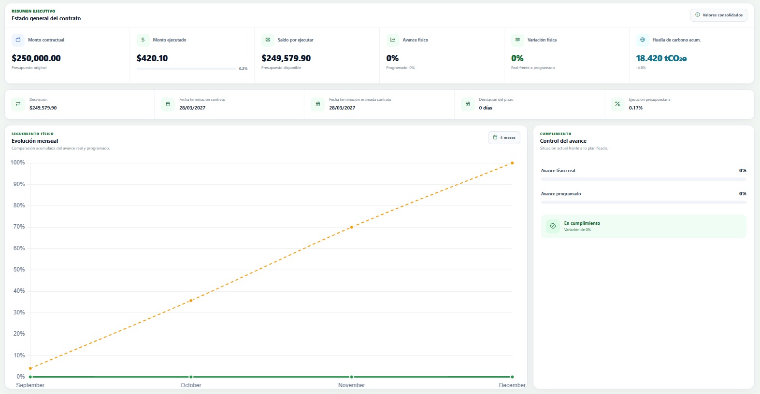Image resolution: width=760 pixels, height=394 pixels.
Task: Click the Programado: 0% caption
Action: point(400,68)
